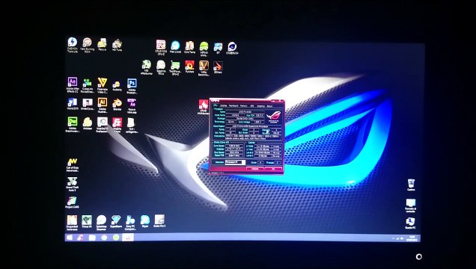Open Graphics tab in CPU-Z

(260, 106)
